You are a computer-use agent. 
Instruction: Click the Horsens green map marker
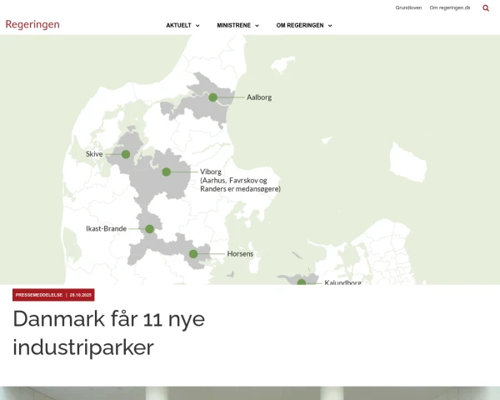click(193, 253)
